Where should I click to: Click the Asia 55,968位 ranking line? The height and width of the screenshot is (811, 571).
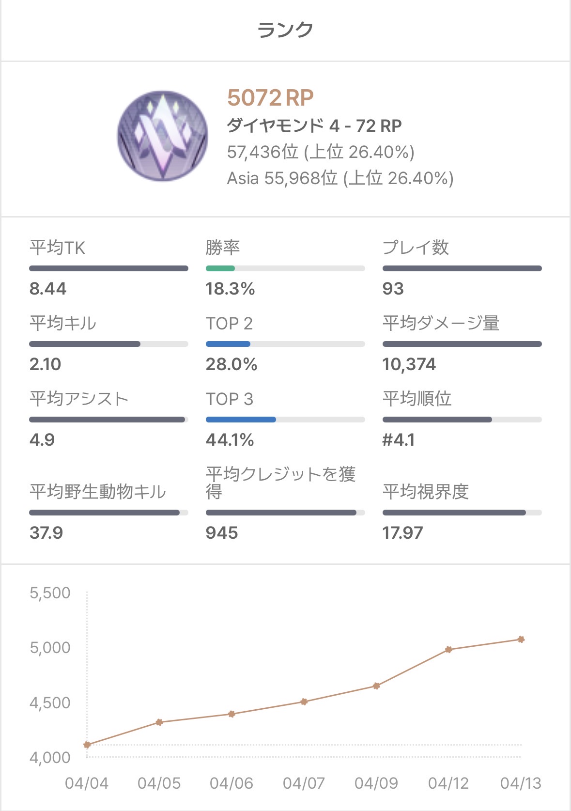340,178
